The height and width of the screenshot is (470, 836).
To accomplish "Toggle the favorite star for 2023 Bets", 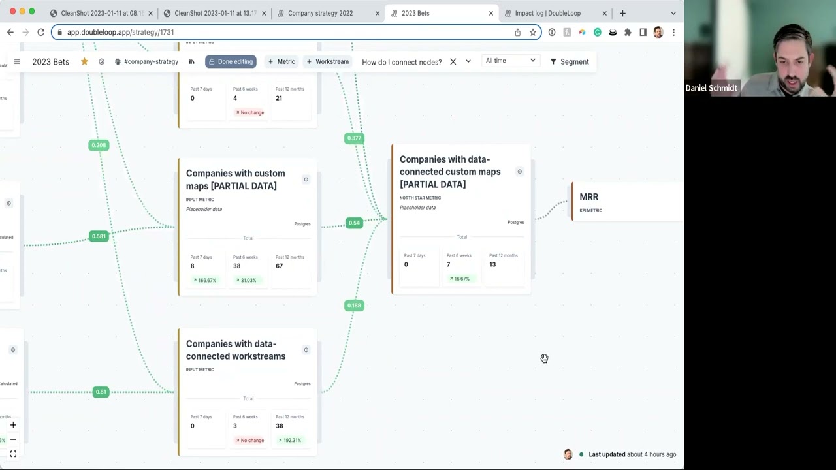I will pos(84,61).
